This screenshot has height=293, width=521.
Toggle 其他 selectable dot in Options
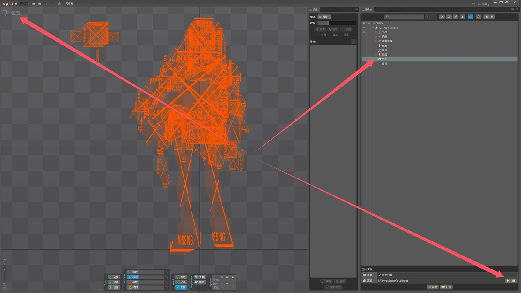222,288
